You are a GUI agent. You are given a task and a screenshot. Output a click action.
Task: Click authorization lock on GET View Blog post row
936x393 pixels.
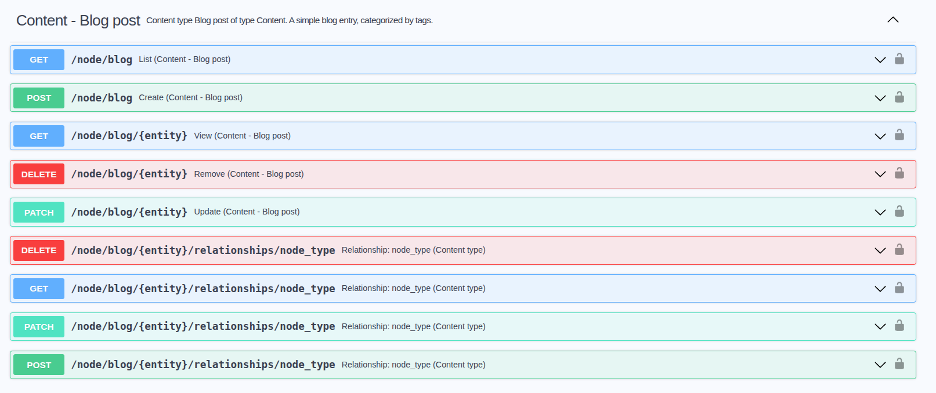pos(899,136)
